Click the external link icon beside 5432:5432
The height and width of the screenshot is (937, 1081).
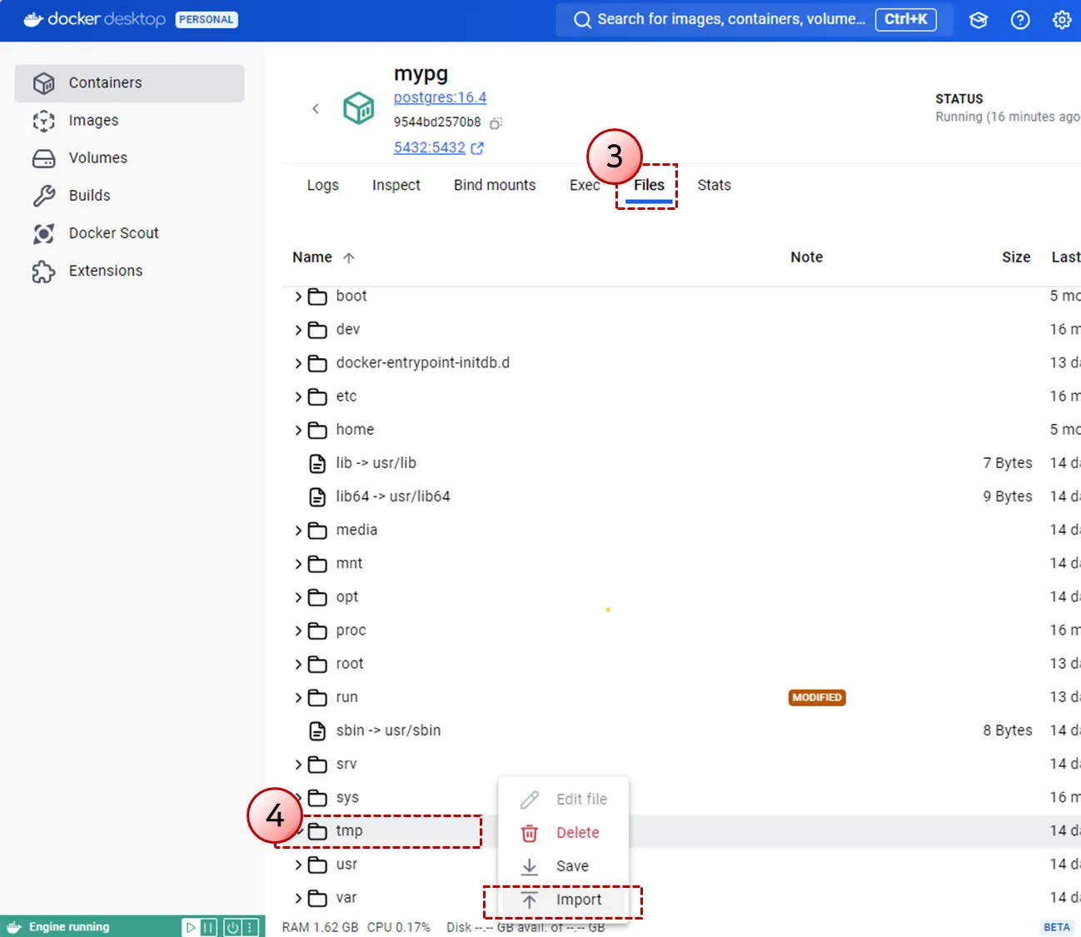point(477,148)
